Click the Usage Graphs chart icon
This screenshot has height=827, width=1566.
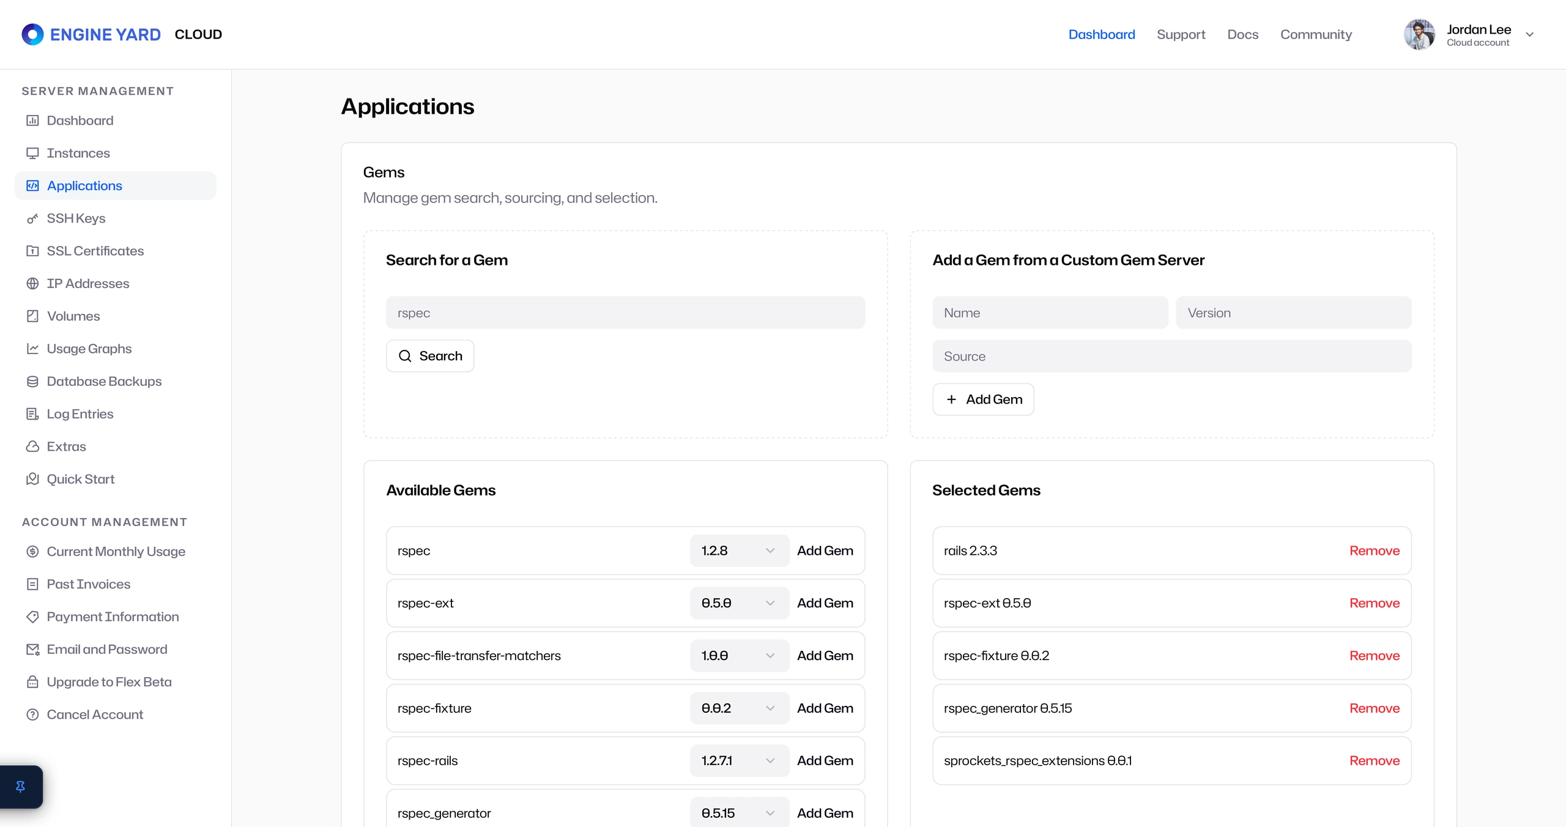click(32, 349)
